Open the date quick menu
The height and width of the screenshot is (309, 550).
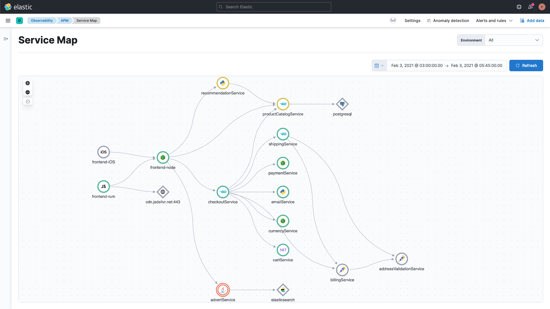coord(379,66)
